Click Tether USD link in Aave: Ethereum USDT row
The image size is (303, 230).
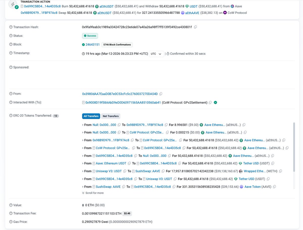(x=251, y=163)
